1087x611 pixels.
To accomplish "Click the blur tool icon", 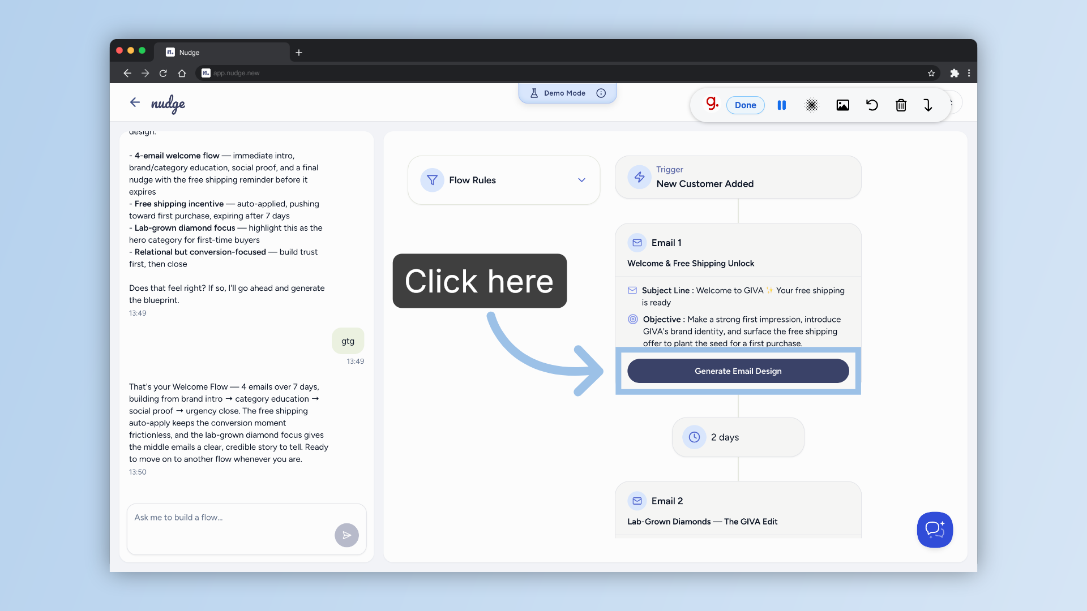I will pyautogui.click(x=812, y=105).
